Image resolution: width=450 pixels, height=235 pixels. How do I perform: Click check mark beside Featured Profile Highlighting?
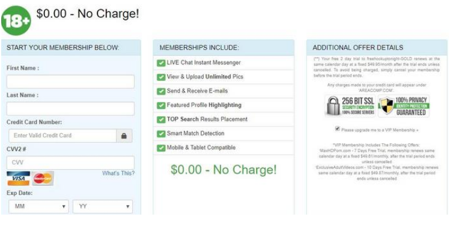161,106
